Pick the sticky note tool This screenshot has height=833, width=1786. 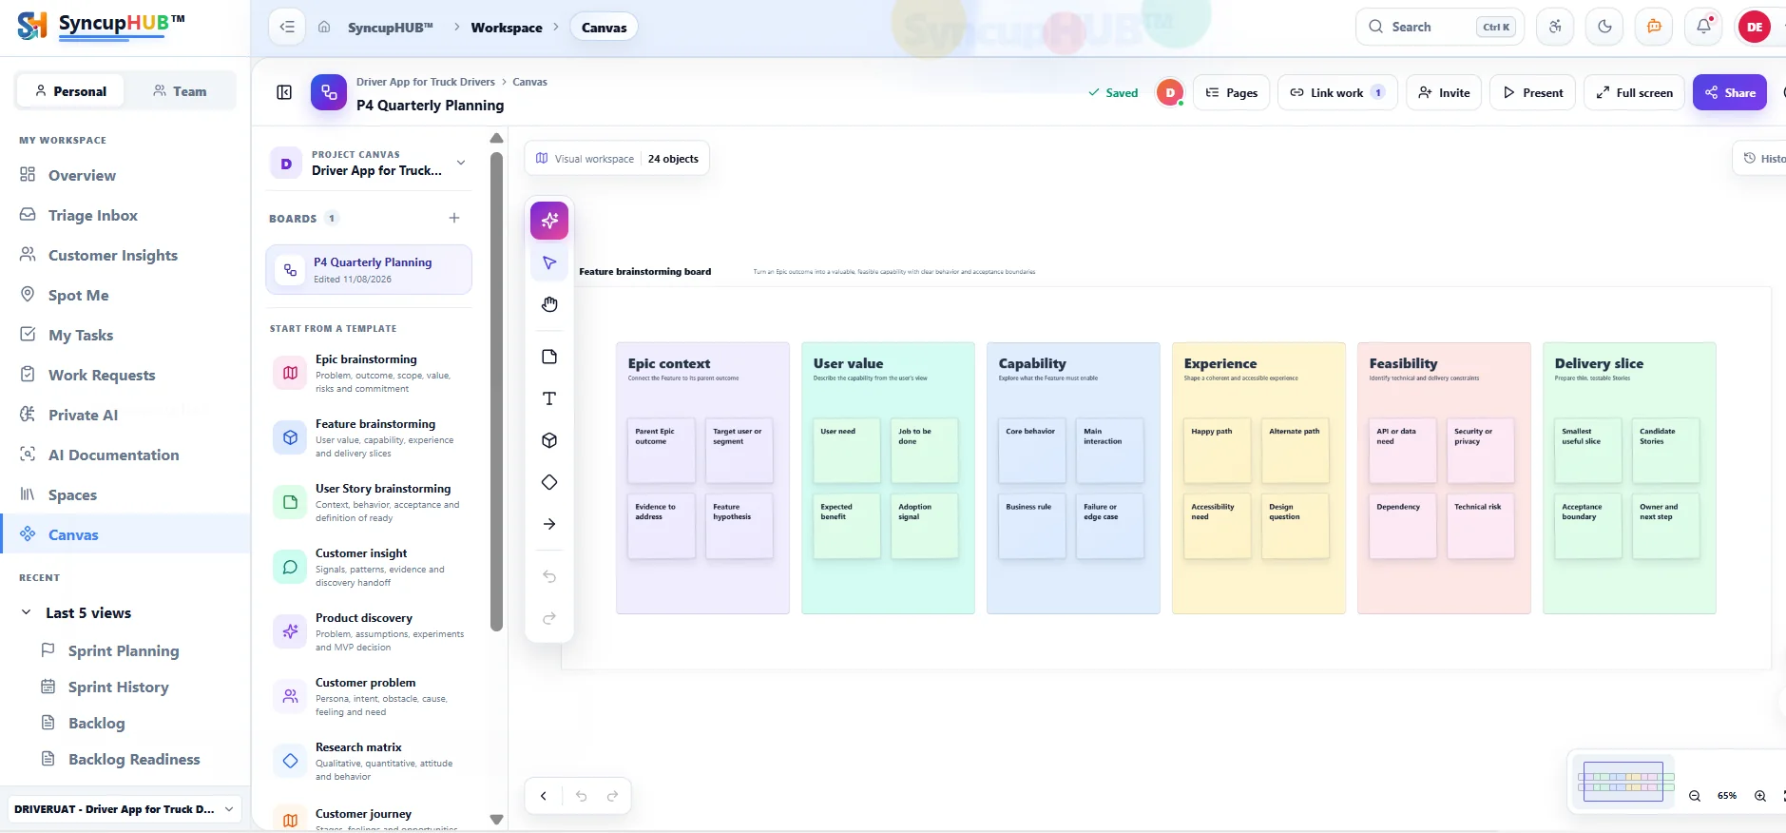tap(549, 357)
